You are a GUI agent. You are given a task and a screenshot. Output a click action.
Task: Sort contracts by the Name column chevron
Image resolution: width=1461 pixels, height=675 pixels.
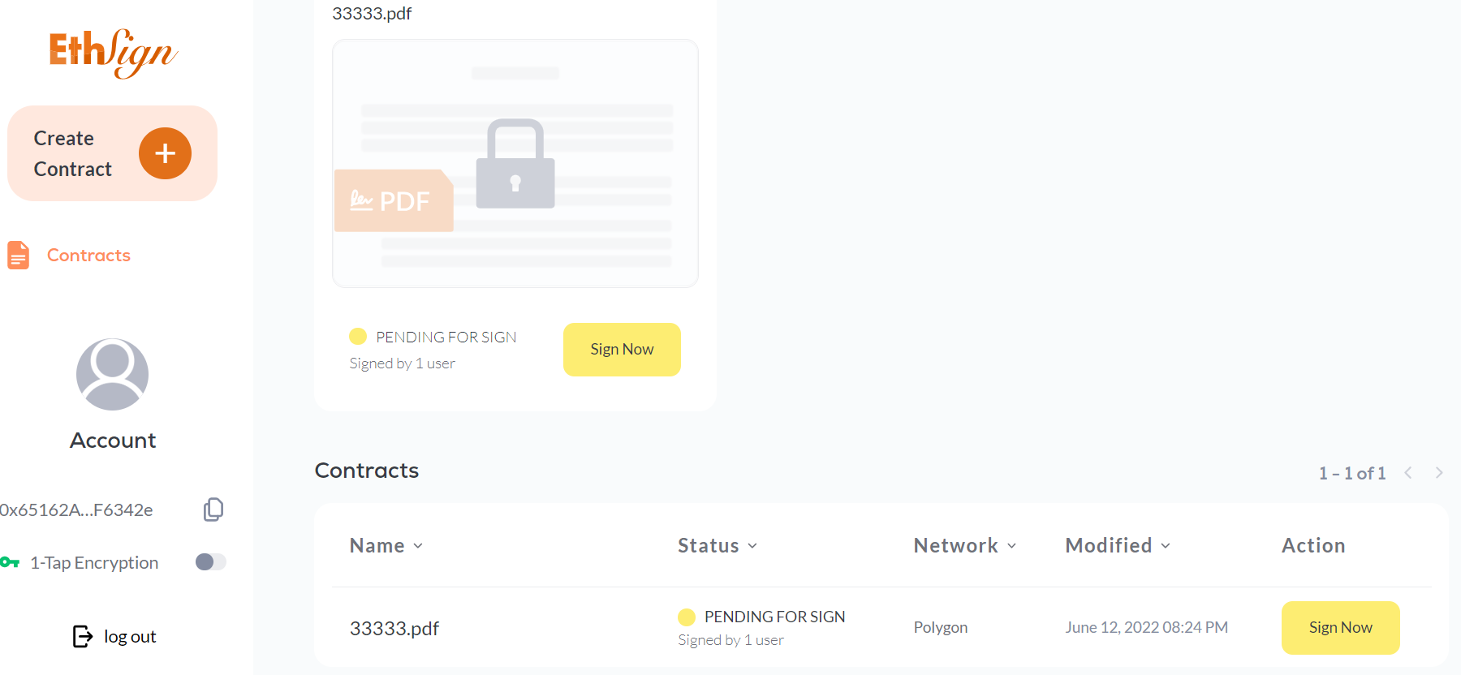[418, 546]
